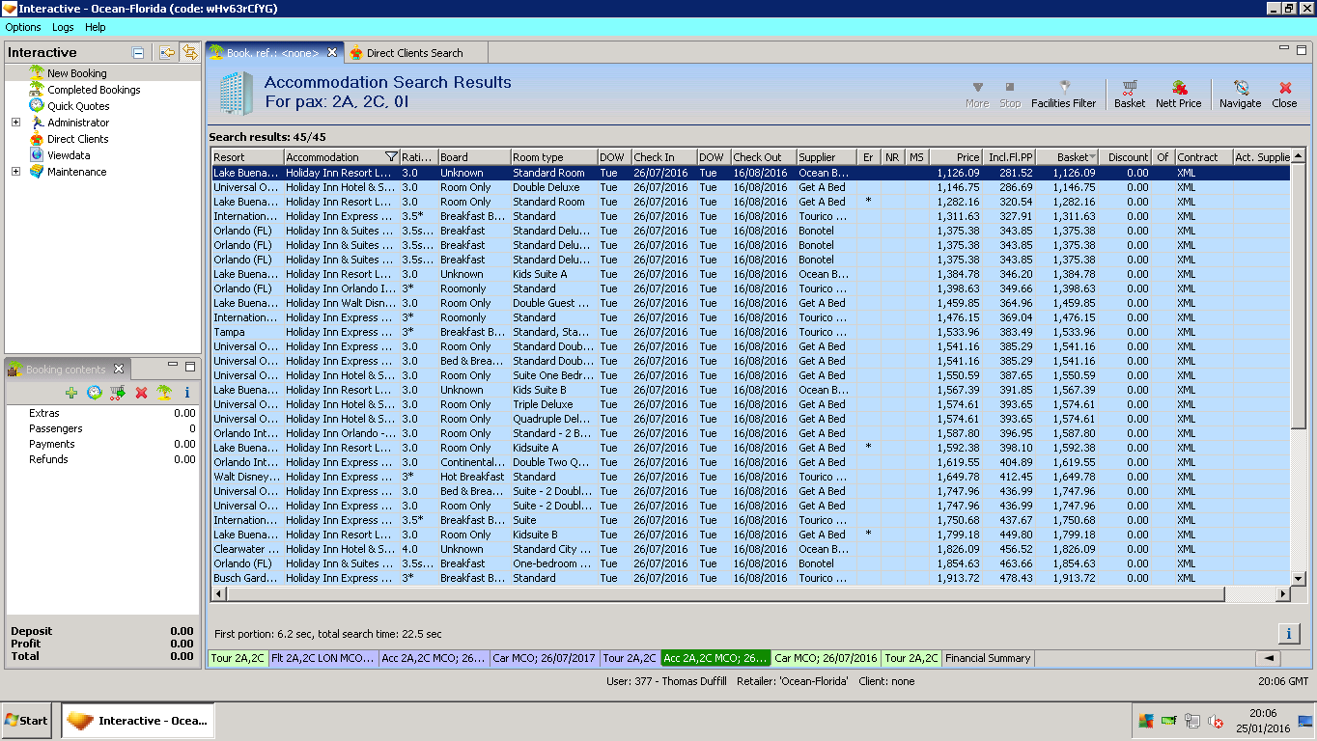Viewport: 1317px width, 741px height.
Task: Expand the Maintenance tree node
Action: tap(15, 172)
